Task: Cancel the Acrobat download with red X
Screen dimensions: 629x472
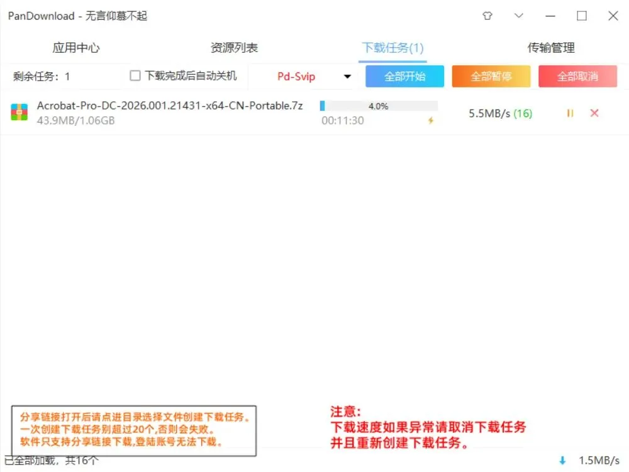Action: [x=594, y=113]
